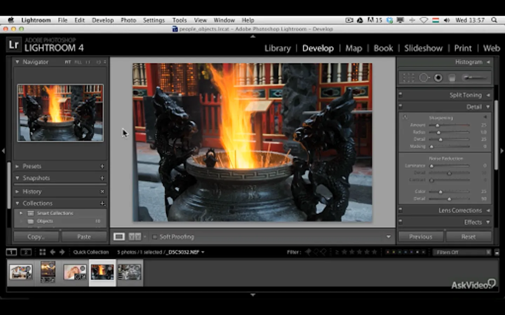Select the Graduated Filter tool
The image size is (505, 315).
[x=452, y=78]
